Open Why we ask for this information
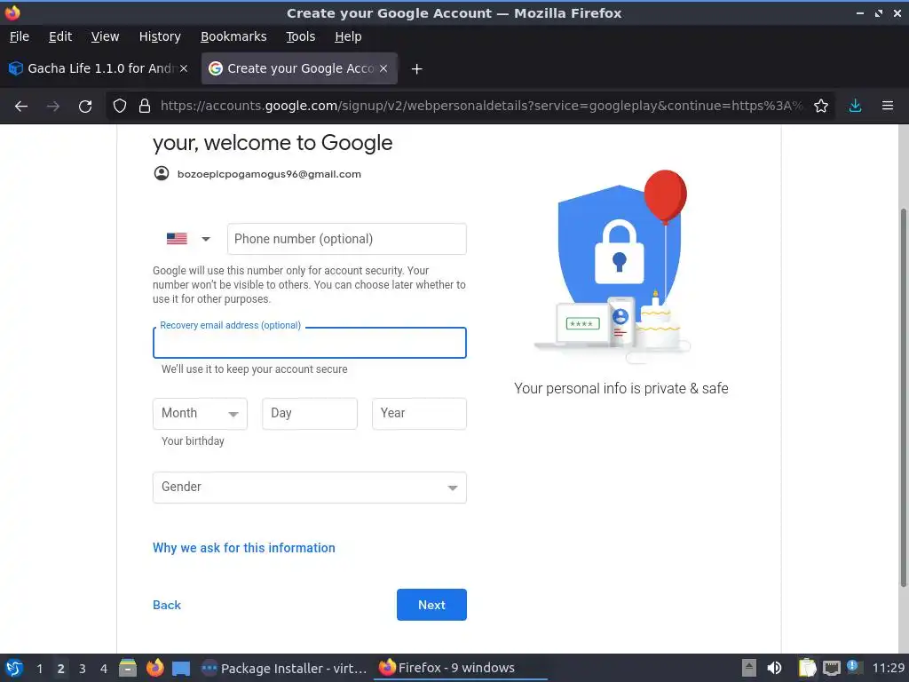The width and height of the screenshot is (909, 682). click(244, 548)
